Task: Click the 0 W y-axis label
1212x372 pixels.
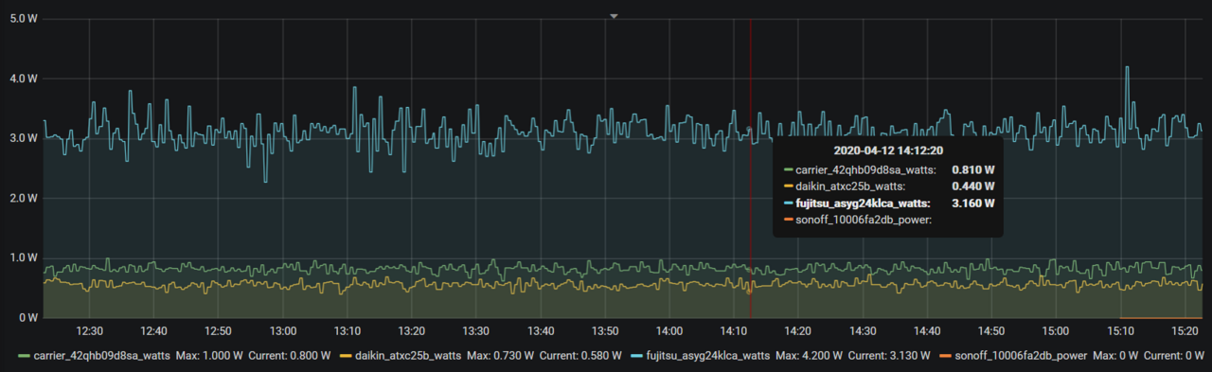Action: [27, 318]
